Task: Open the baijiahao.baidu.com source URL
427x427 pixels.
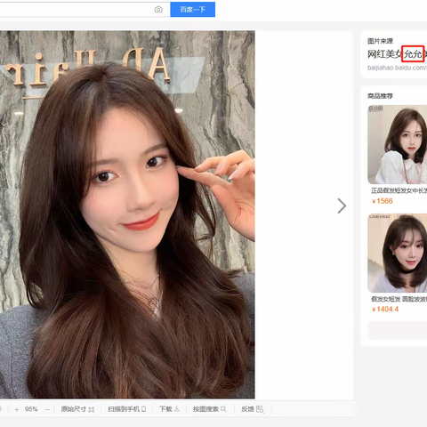Action: click(x=397, y=68)
